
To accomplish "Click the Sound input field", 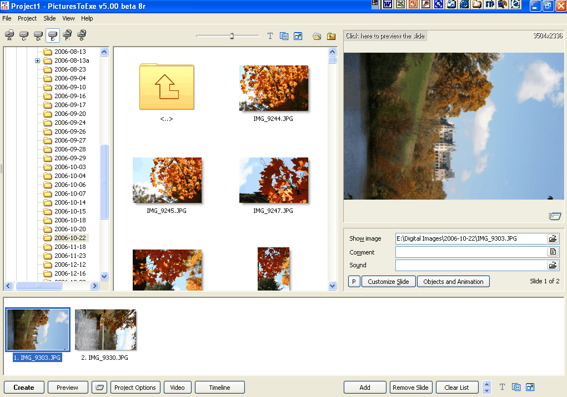I will pos(471,265).
